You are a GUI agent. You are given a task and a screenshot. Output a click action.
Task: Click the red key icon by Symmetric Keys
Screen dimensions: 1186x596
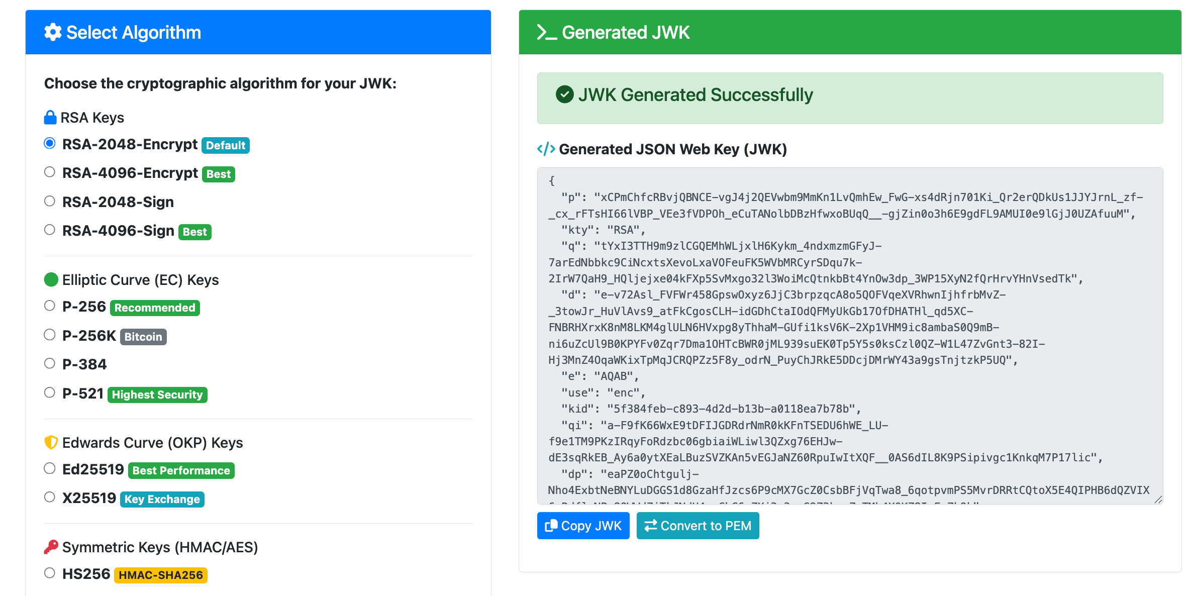coord(51,547)
